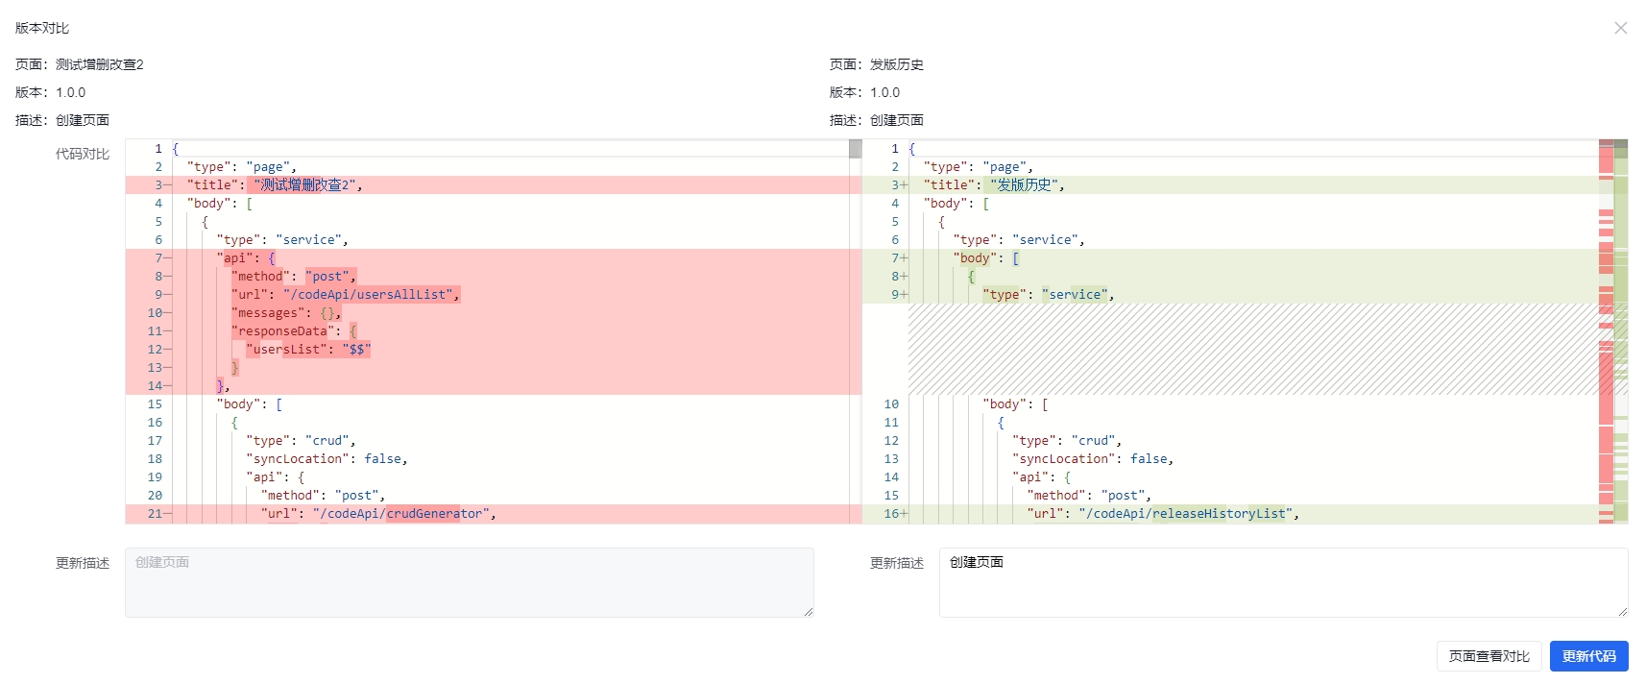This screenshot has width=1646, height=684.
Task: Click right line 7 "body": [
Action: click(1230, 258)
